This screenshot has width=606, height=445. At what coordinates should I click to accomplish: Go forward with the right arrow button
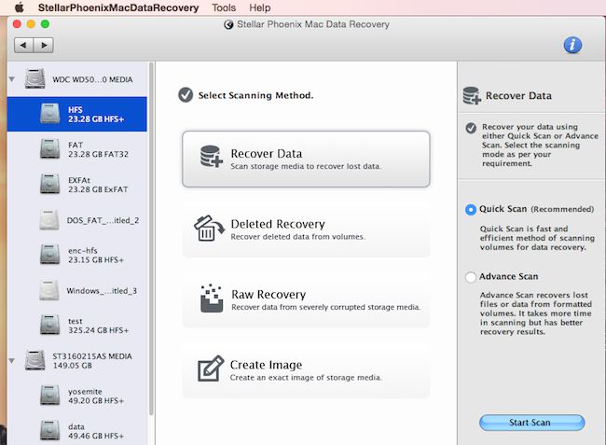coord(44,45)
